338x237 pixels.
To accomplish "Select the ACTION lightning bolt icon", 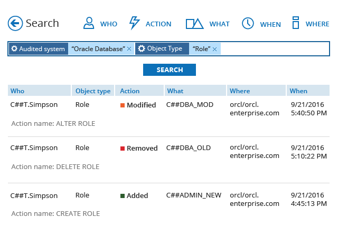I will (135, 23).
